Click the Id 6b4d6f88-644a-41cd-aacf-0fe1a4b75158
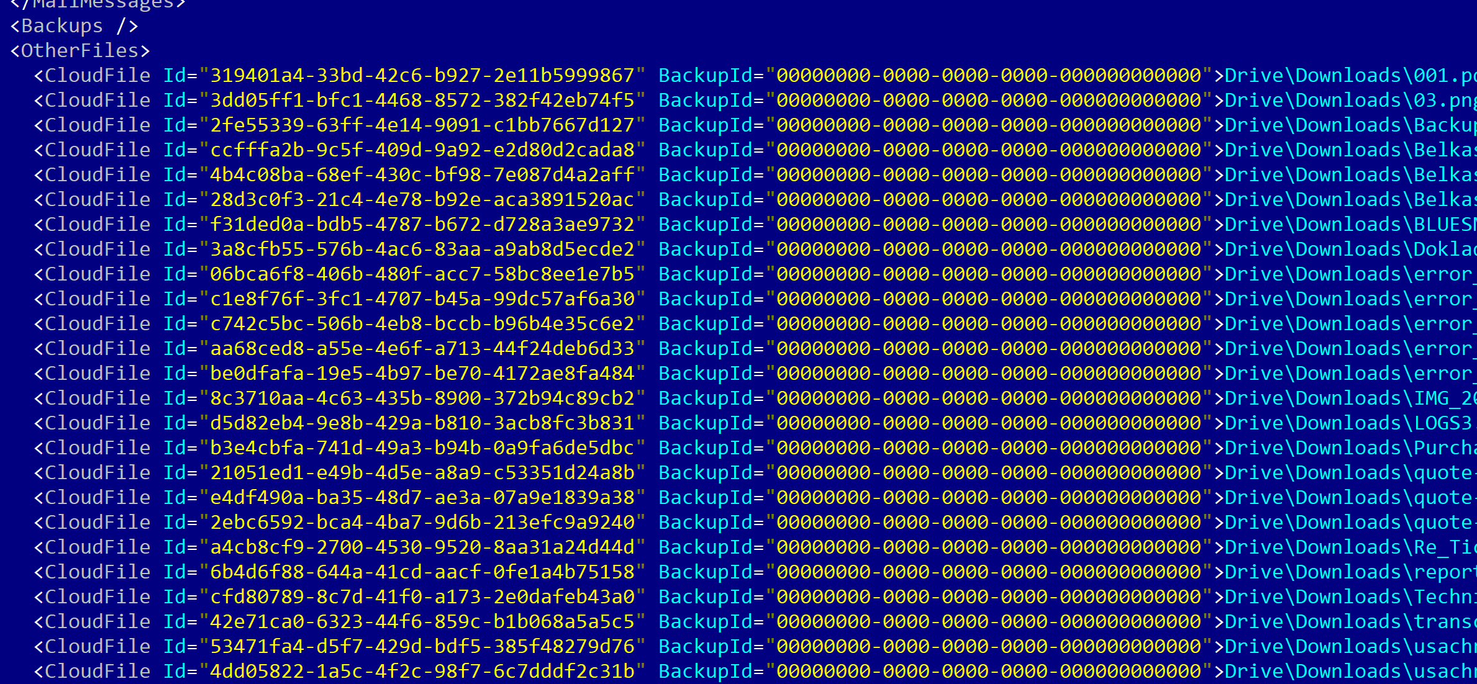Viewport: 1477px width, 684px height. pyautogui.click(x=422, y=572)
